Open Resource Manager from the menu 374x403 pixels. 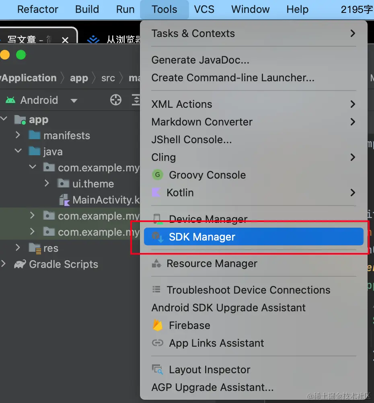pos(253,263)
